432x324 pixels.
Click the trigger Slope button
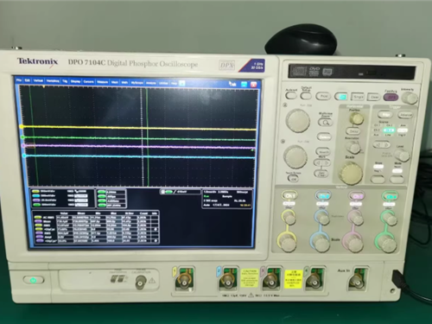pyautogui.click(x=378, y=180)
